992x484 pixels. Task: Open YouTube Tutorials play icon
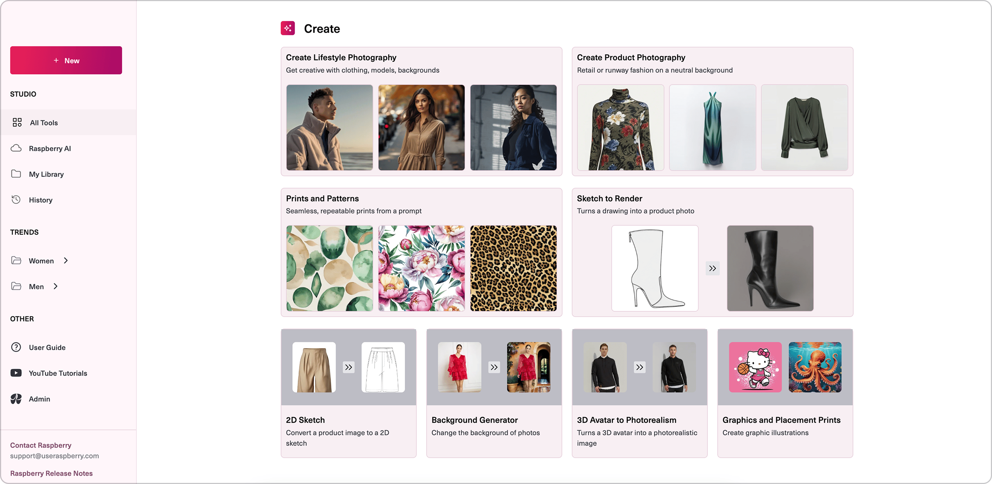coord(16,373)
